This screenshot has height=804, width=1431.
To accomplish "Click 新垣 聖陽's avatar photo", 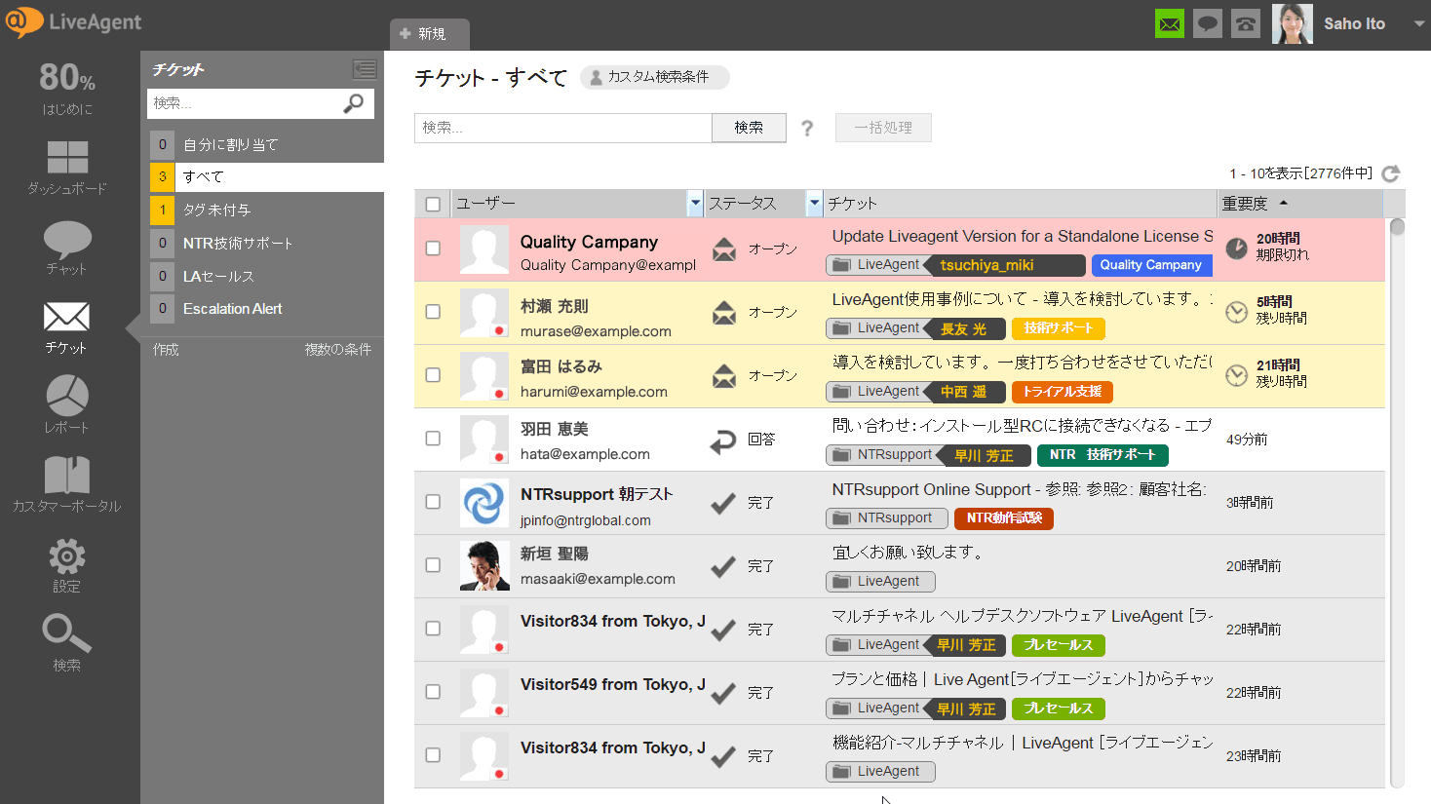I will 484,566.
